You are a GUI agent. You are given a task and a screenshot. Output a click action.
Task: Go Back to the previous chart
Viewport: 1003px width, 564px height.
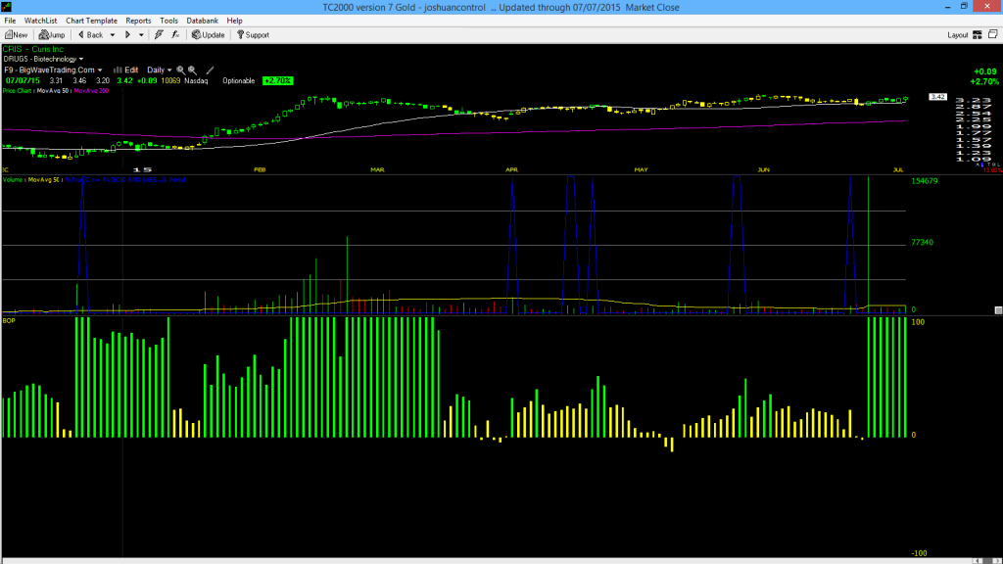pos(90,35)
